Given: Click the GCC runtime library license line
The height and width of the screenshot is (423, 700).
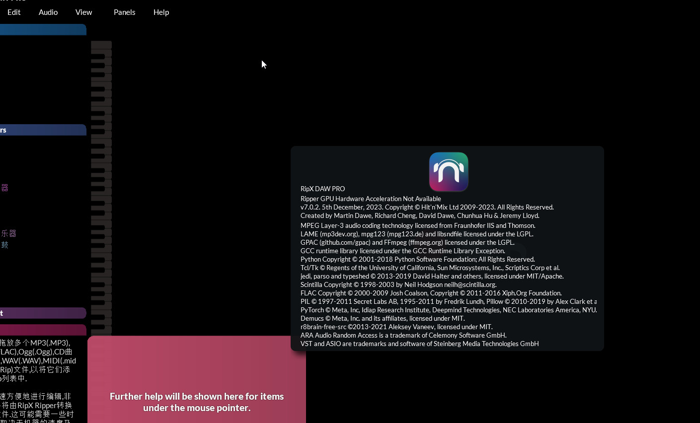Looking at the screenshot, I should point(403,251).
